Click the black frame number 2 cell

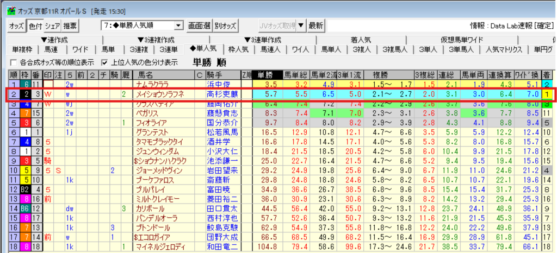(x=25, y=94)
